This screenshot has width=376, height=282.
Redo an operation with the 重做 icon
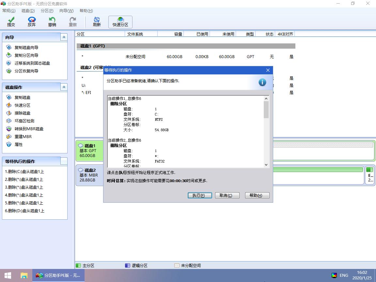point(72,22)
